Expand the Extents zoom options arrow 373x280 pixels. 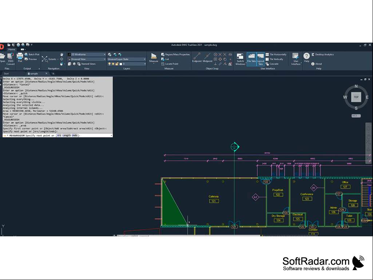(x=58, y=59)
